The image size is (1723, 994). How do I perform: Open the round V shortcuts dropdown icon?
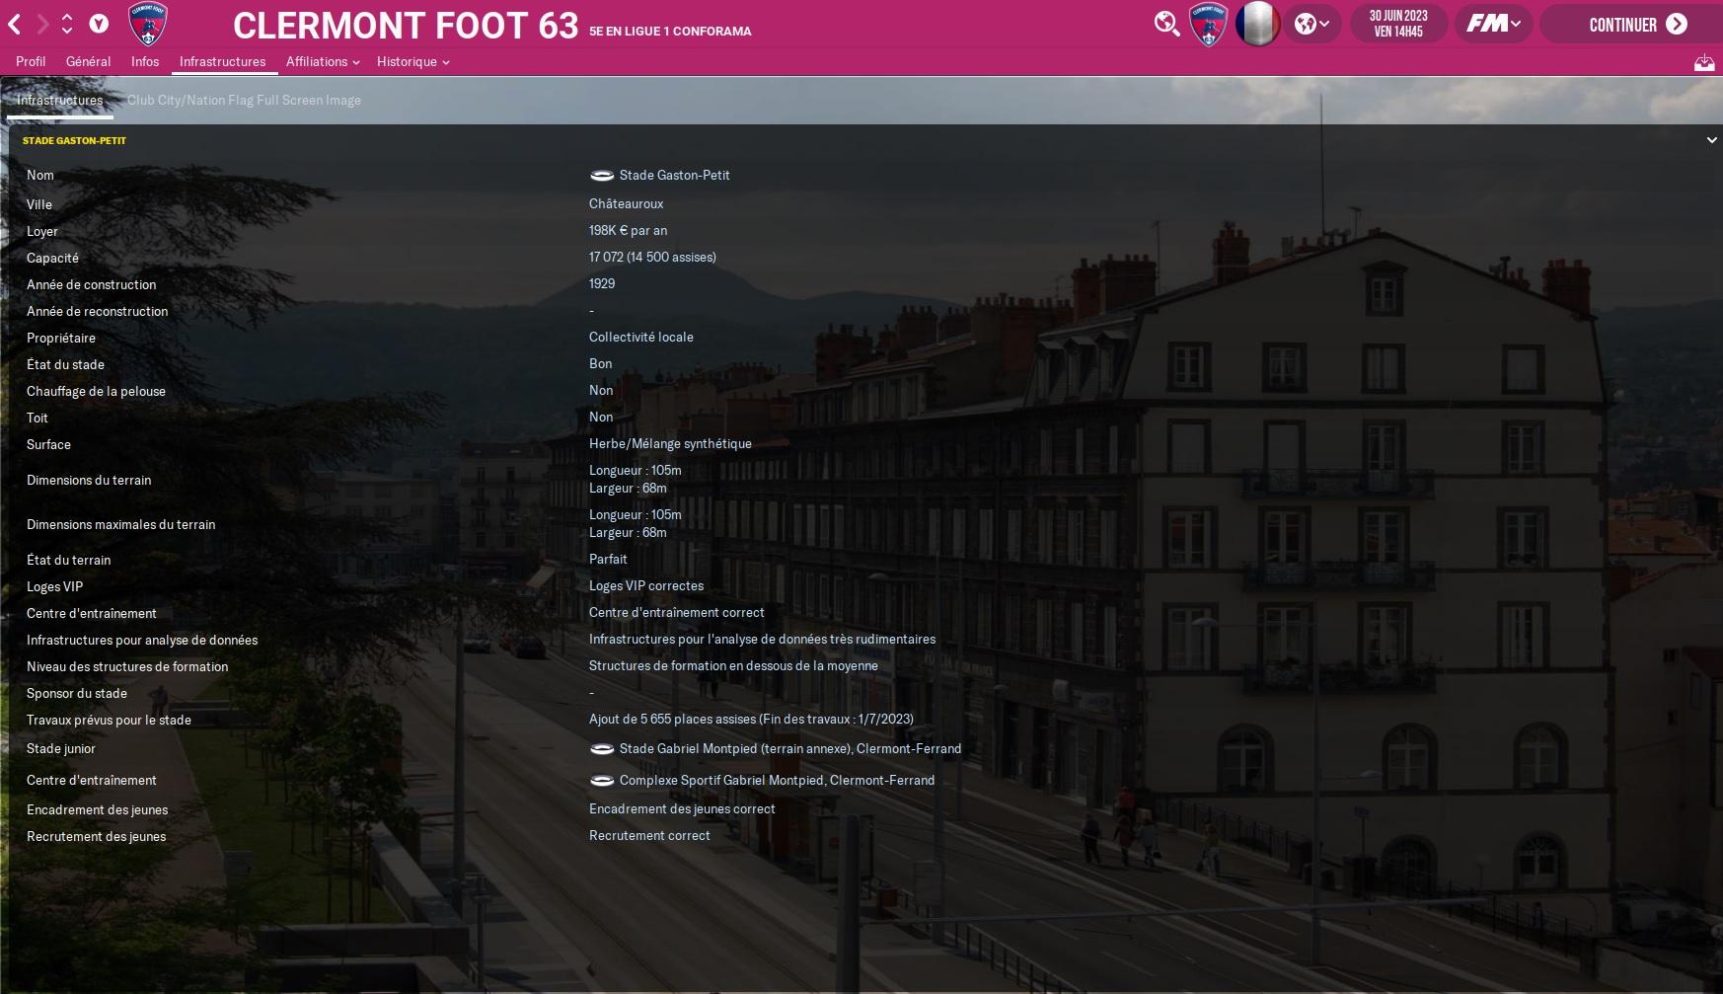[x=99, y=24]
